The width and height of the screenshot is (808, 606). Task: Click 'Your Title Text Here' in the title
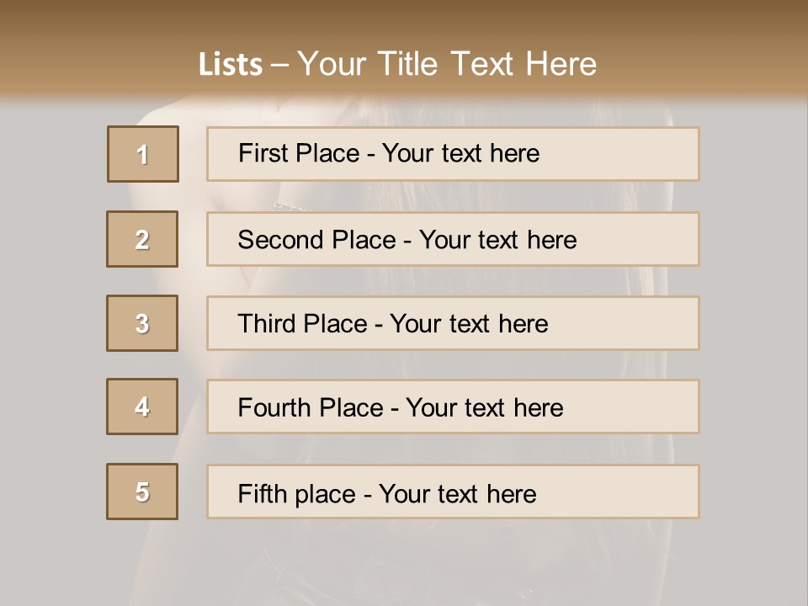tap(447, 65)
